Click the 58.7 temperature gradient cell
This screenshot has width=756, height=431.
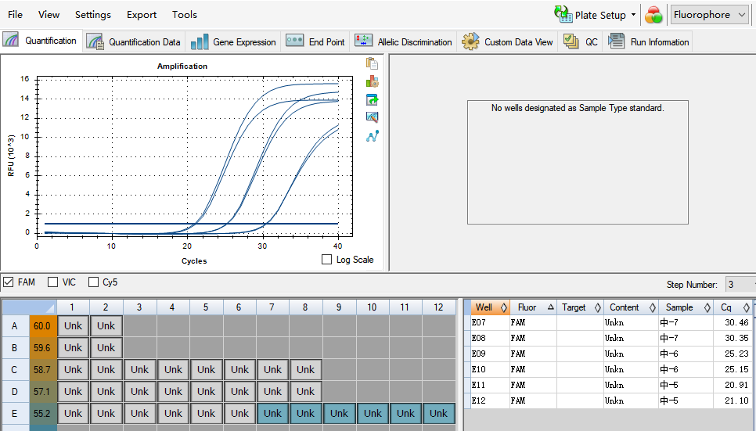coord(42,370)
